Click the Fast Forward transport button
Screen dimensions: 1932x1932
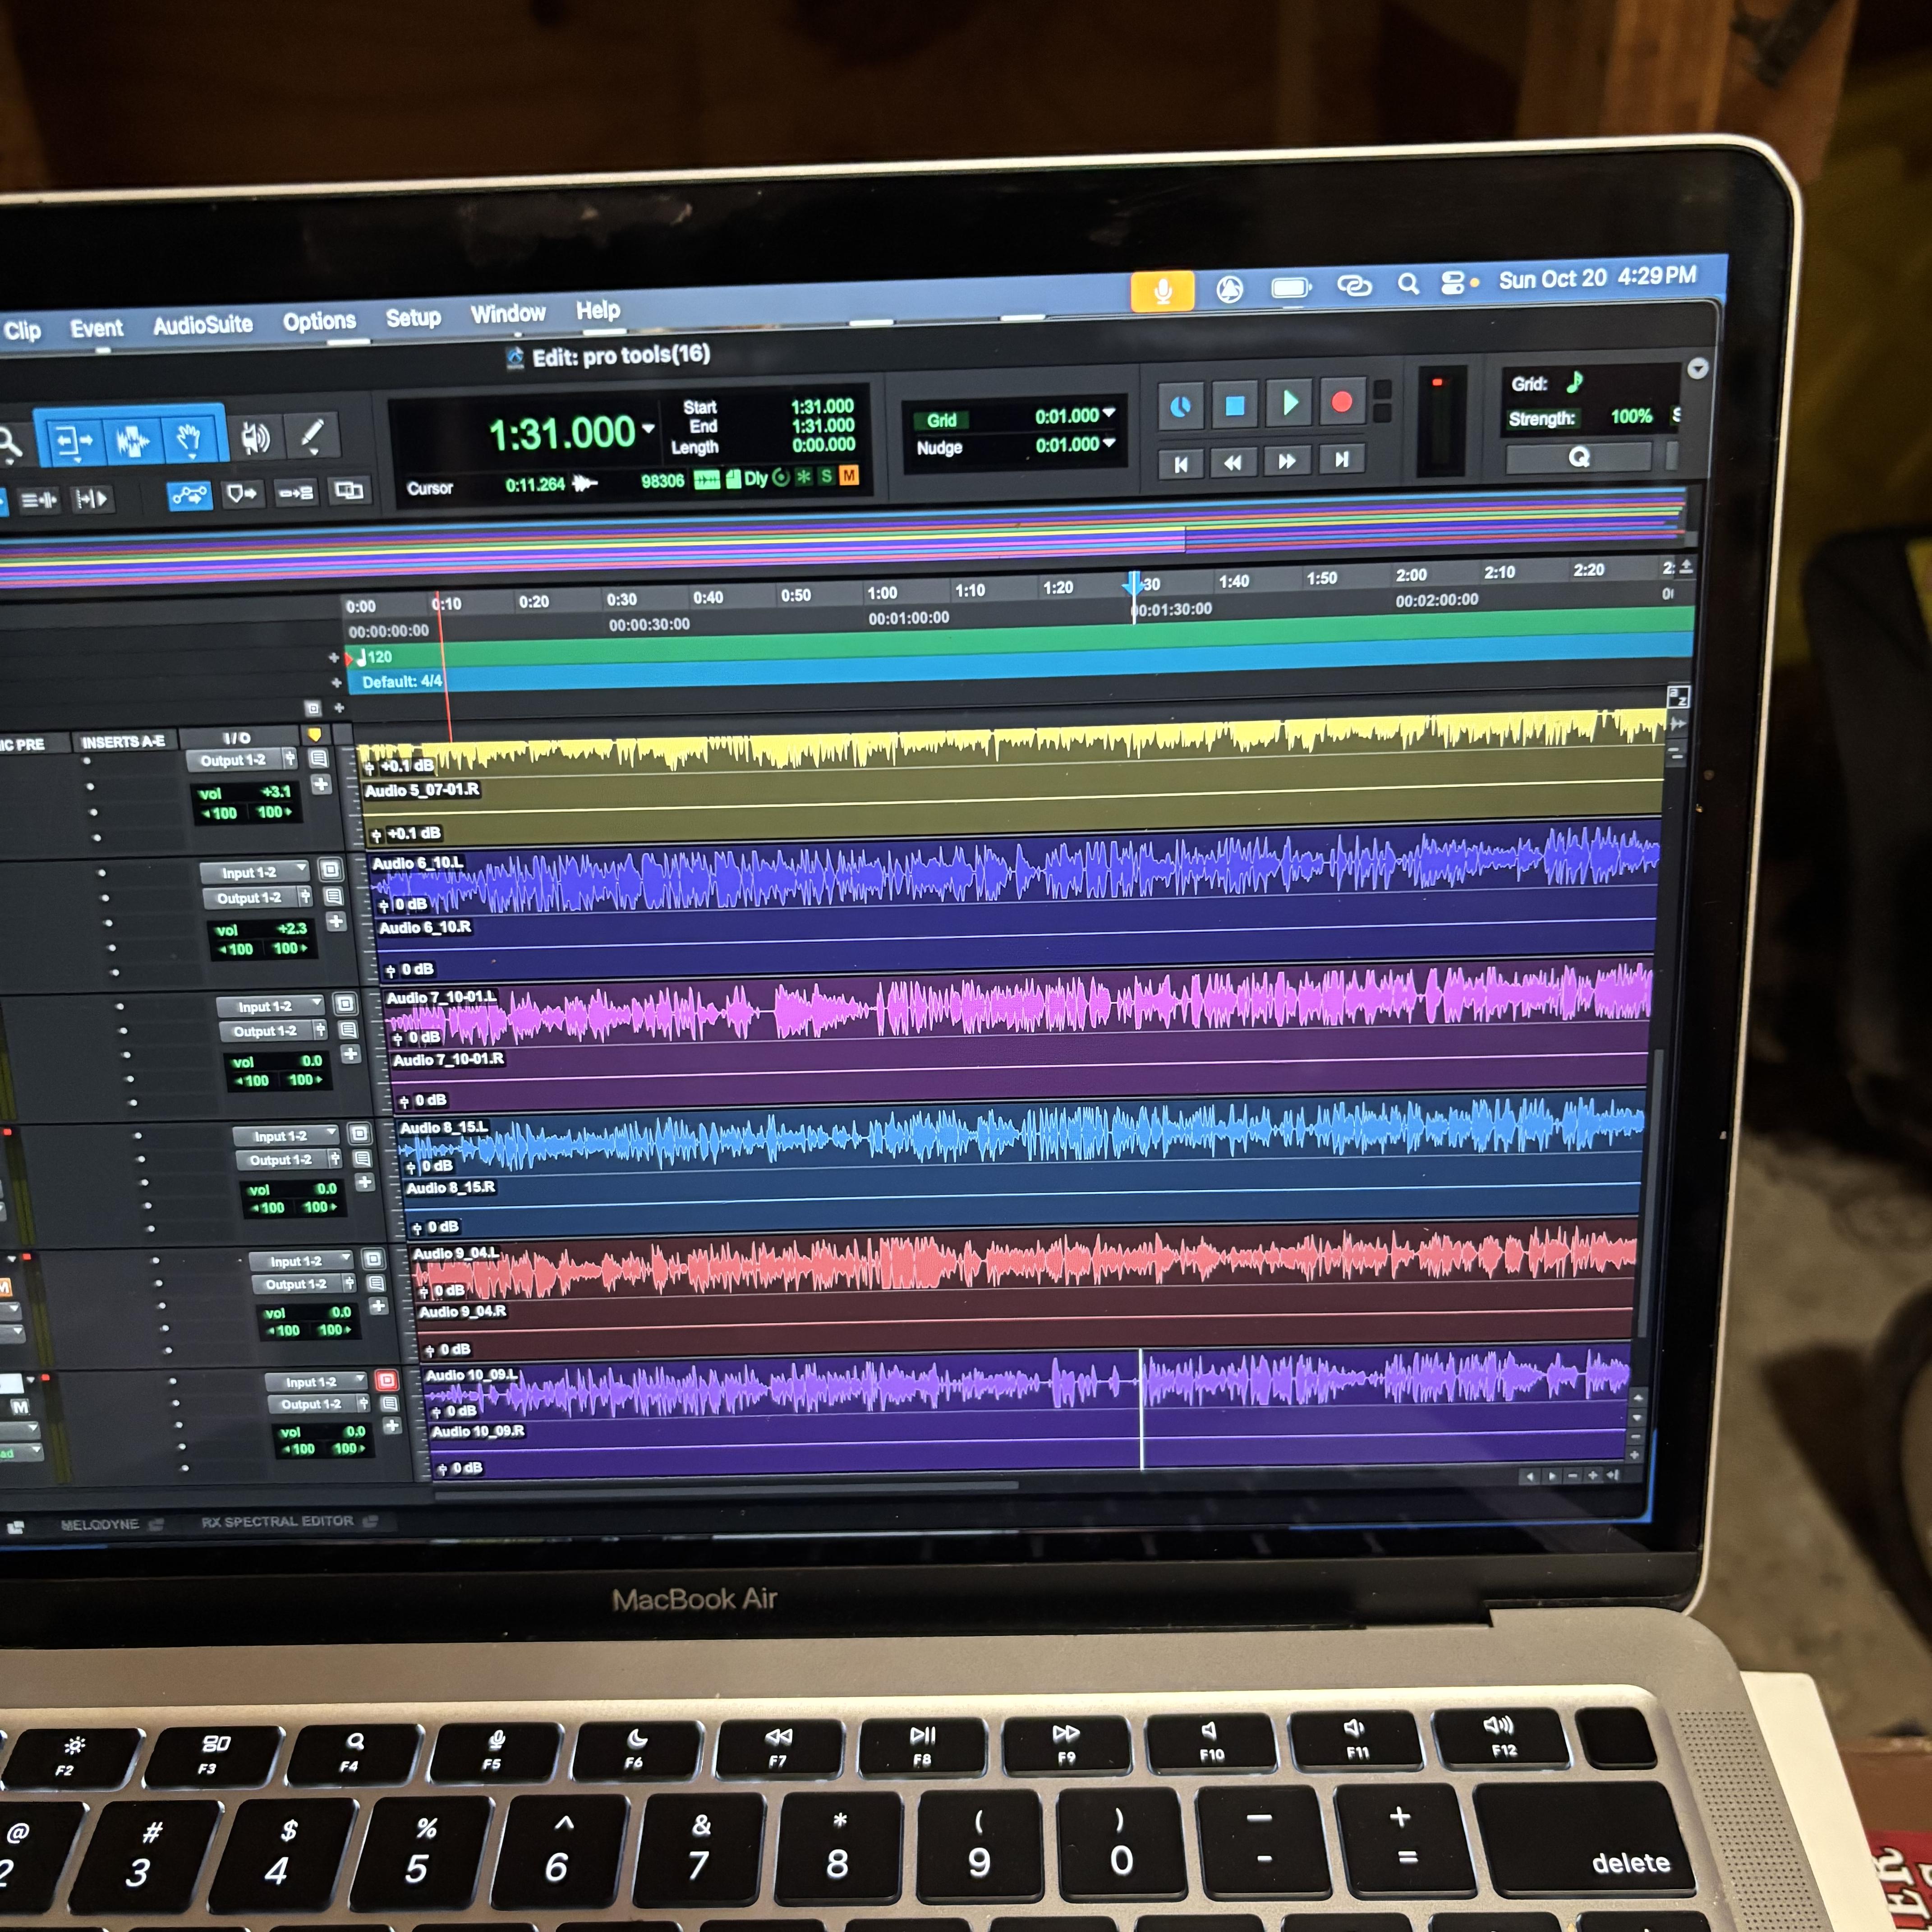[x=1287, y=461]
